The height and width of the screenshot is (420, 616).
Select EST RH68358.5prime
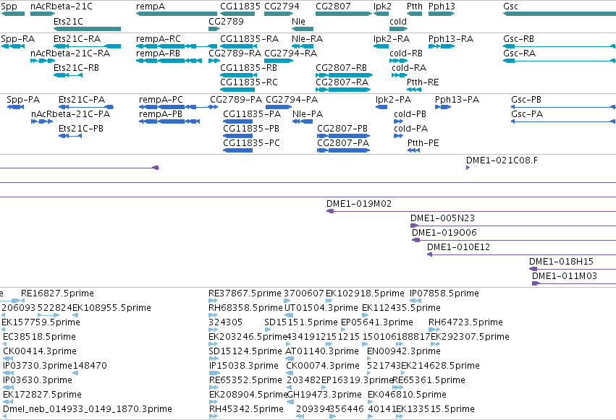(213, 315)
